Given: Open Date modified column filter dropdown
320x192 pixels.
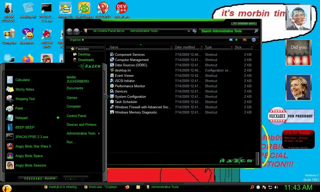Looking at the screenshot, I should pos(201,47).
